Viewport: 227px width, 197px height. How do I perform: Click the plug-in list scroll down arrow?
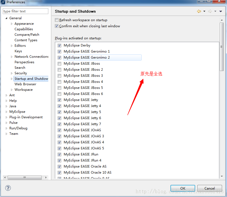pyautogui.click(x=222, y=176)
